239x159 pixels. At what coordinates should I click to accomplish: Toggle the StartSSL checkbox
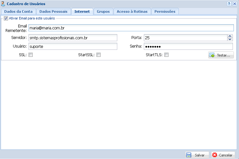pos(99,55)
